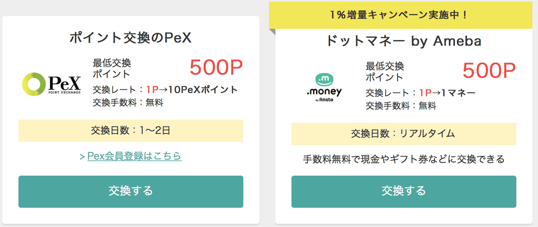Click the PeX point exchange logo
This screenshot has height=227, width=538.
52,83
